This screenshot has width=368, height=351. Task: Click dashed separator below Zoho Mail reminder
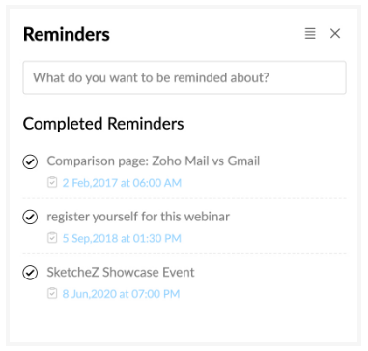[x=184, y=198]
